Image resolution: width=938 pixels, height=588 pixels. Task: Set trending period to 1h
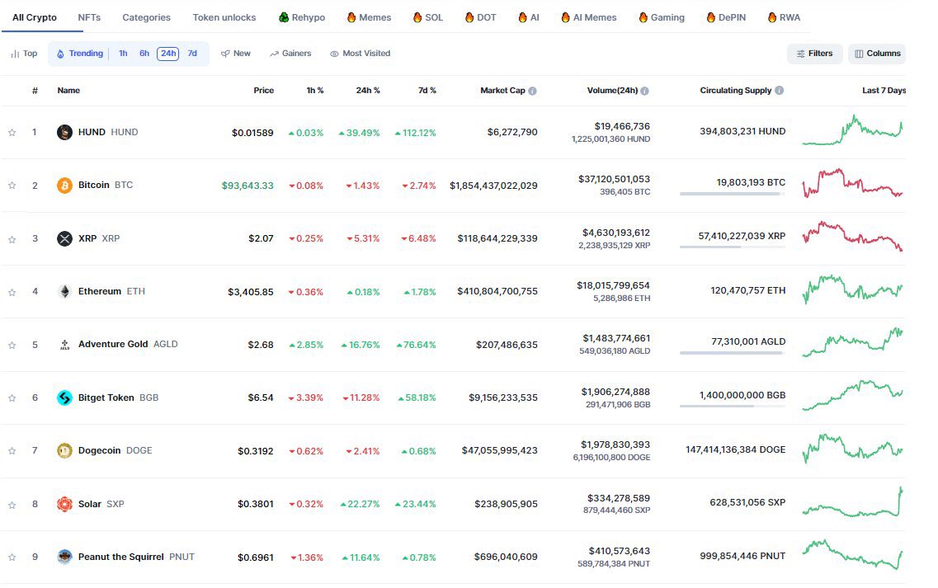pos(123,54)
